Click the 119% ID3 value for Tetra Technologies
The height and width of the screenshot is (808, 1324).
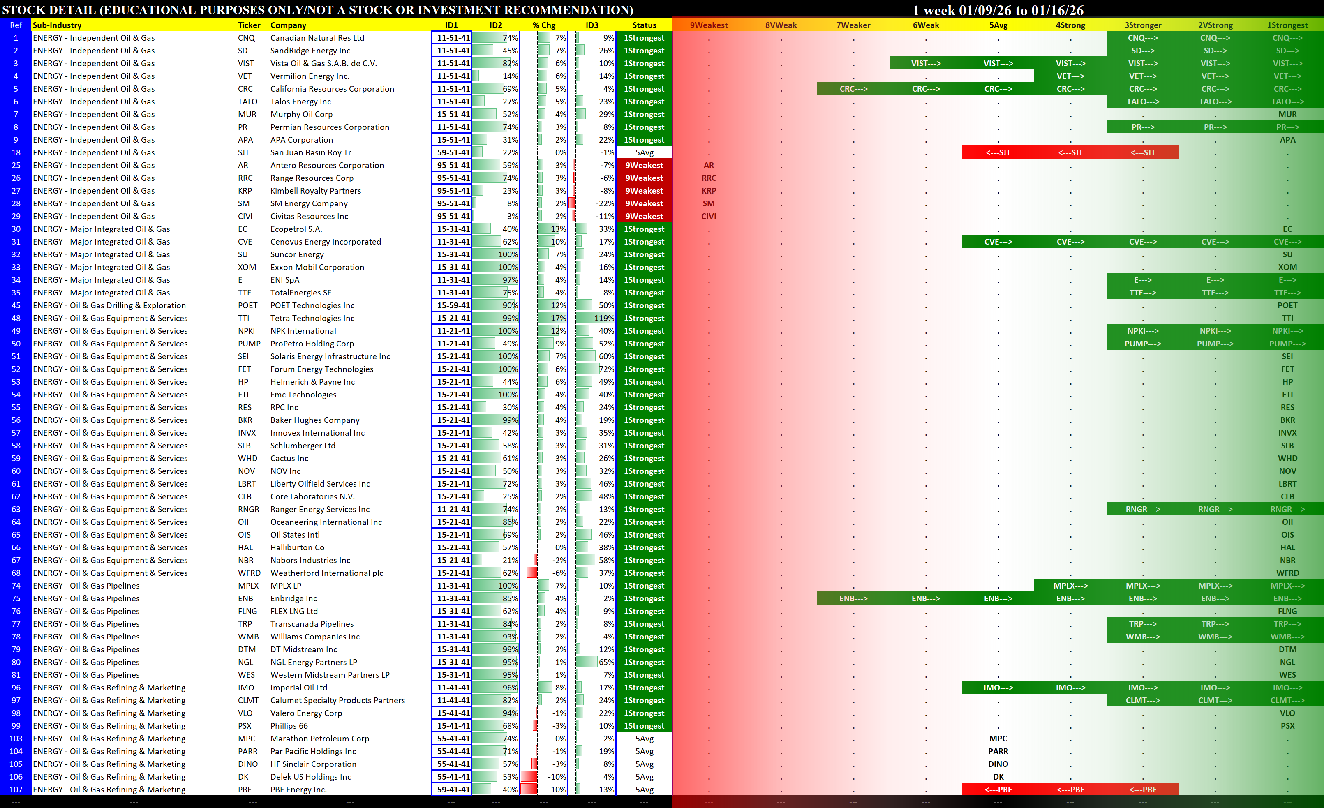604,319
